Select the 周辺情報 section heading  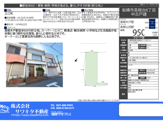click(87, 10)
